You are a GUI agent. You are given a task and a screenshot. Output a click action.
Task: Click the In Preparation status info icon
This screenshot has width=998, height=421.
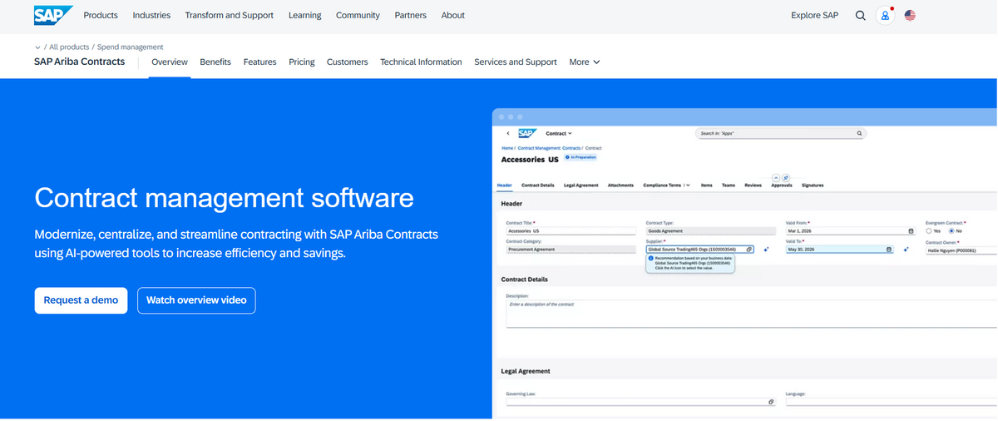tap(567, 156)
